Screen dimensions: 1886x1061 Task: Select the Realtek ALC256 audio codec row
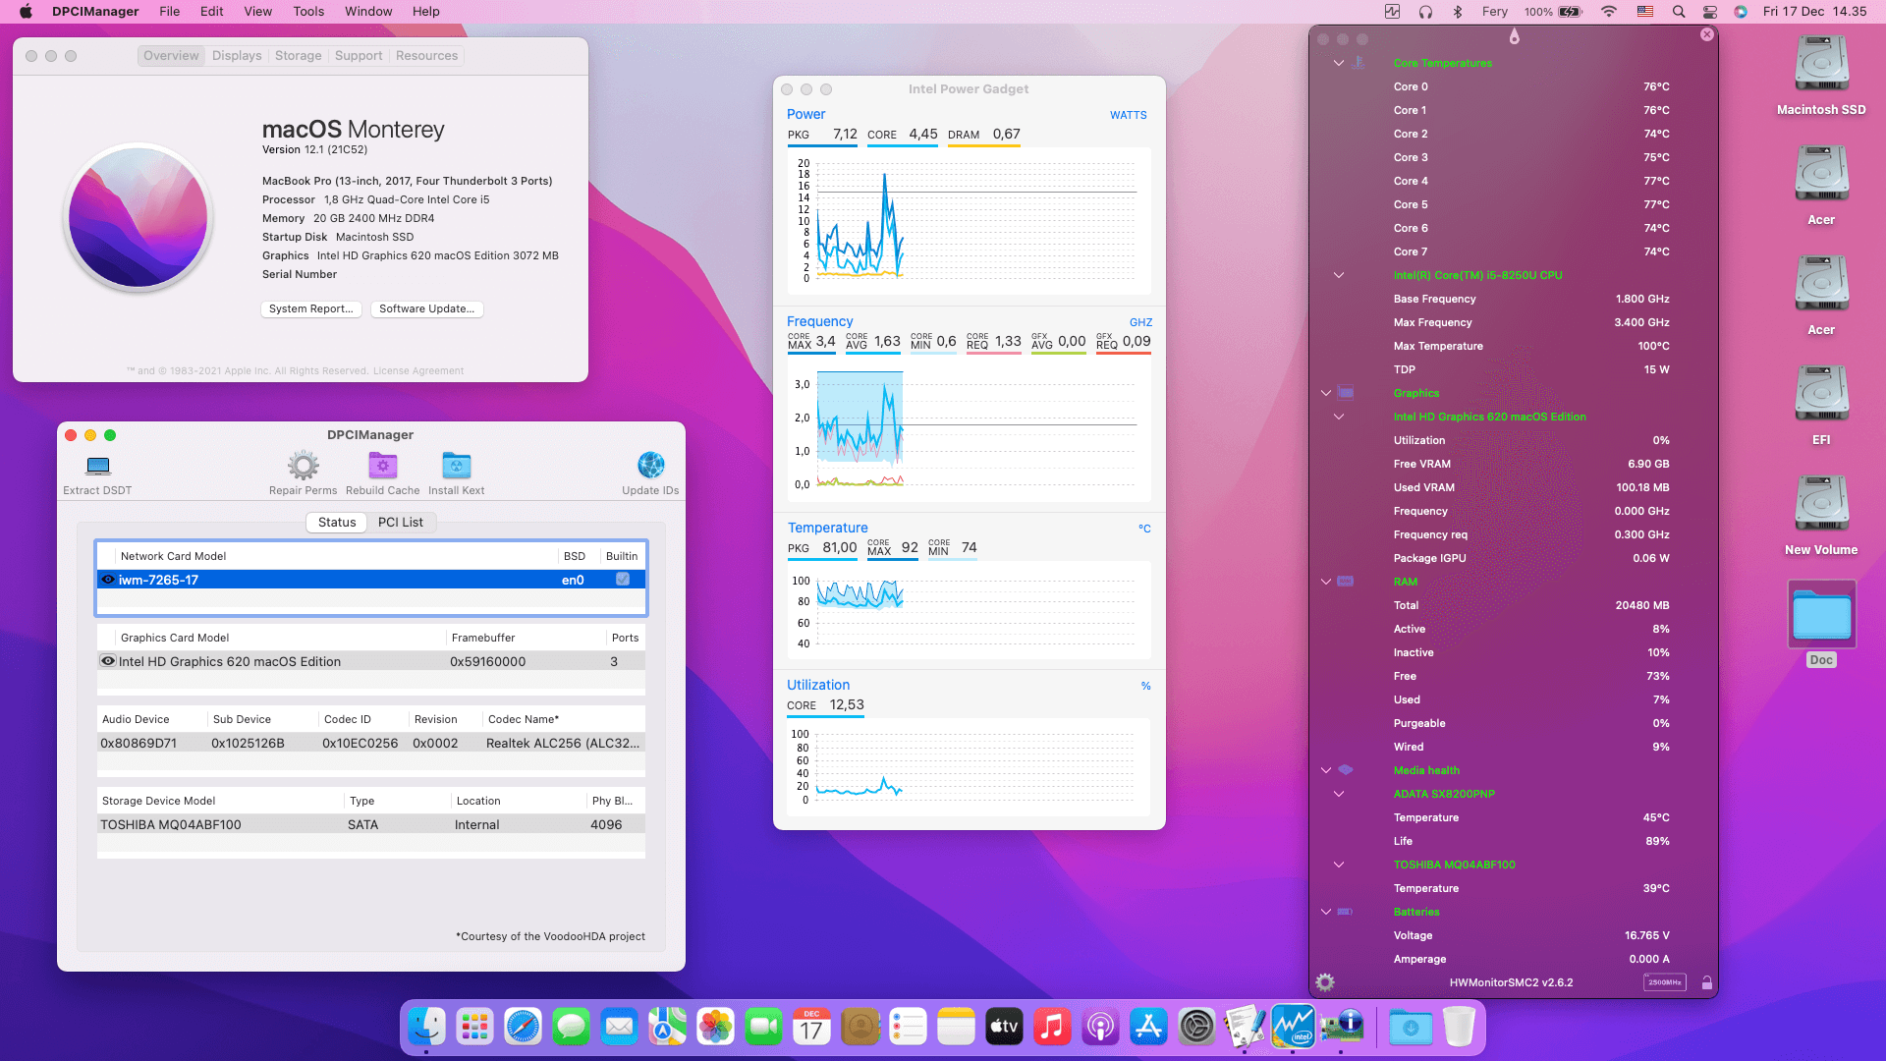click(x=371, y=743)
